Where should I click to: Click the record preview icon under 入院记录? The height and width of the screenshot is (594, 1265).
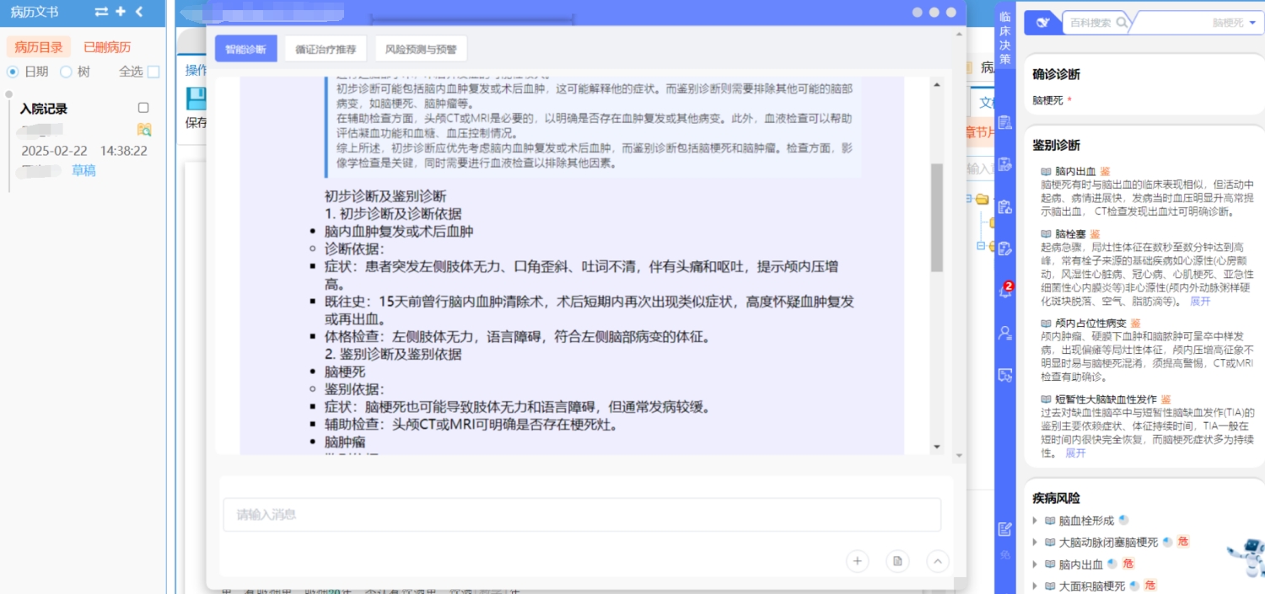coord(144,129)
